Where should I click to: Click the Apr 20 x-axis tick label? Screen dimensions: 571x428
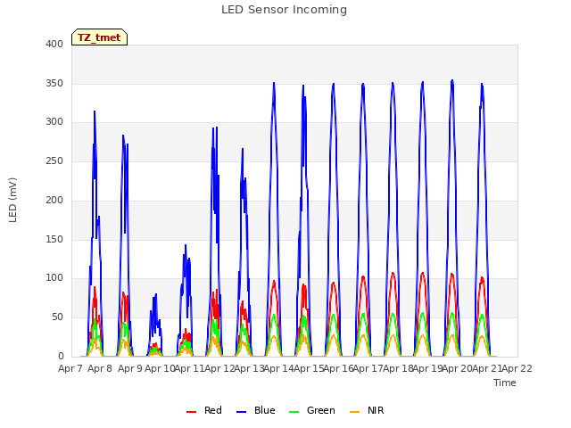458,368
